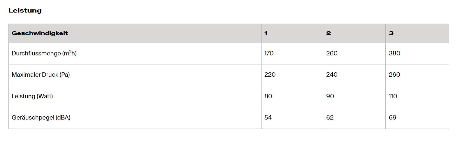This screenshot has width=458, height=142.
Task: Click the 54 dBA noise level value
Action: pyautogui.click(x=268, y=118)
